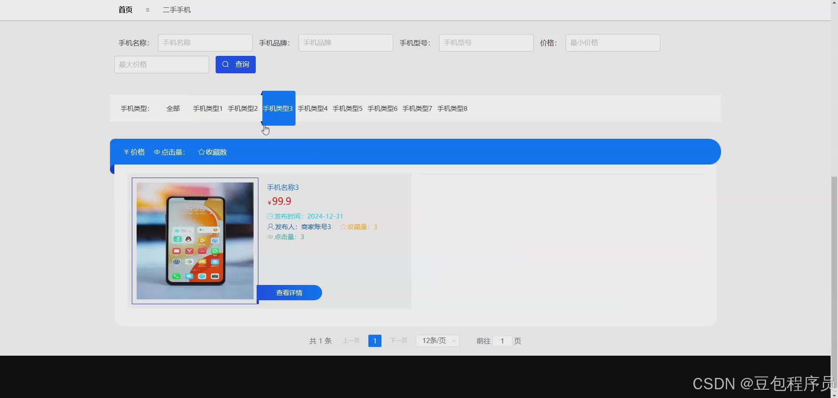Click the 首页 breadcrumb link
Viewport: 838px width, 398px height.
pyautogui.click(x=125, y=10)
